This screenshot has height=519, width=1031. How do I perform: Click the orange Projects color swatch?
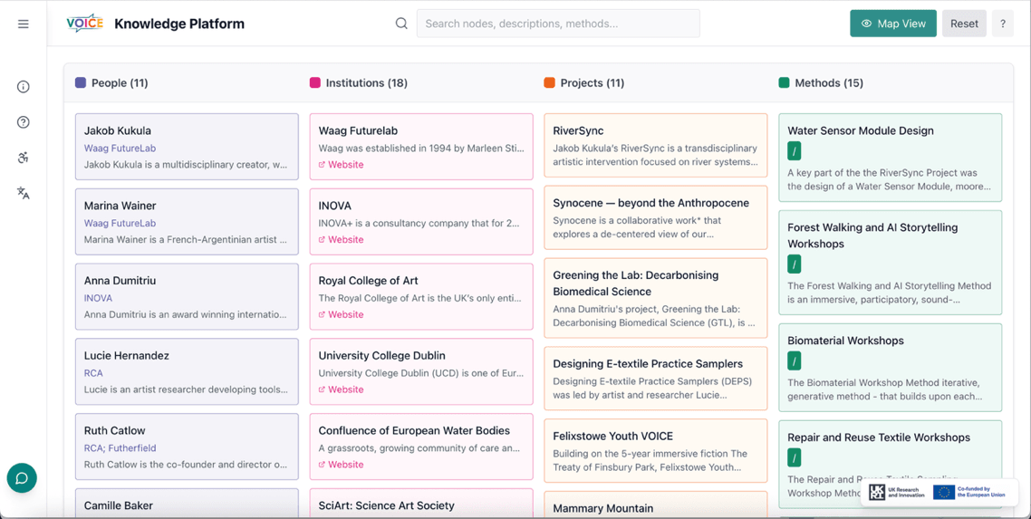click(550, 82)
